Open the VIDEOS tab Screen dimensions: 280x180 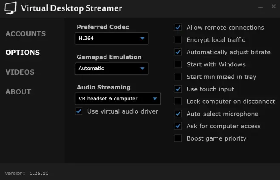tap(20, 72)
